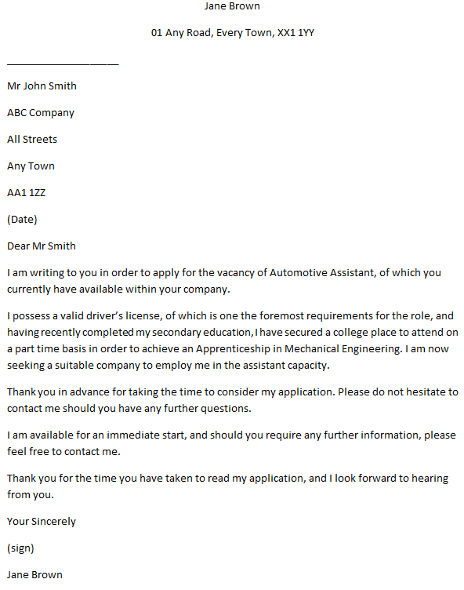The width and height of the screenshot is (464, 590).
Task: Click the address line 01 Any Road
Action: coord(232,33)
